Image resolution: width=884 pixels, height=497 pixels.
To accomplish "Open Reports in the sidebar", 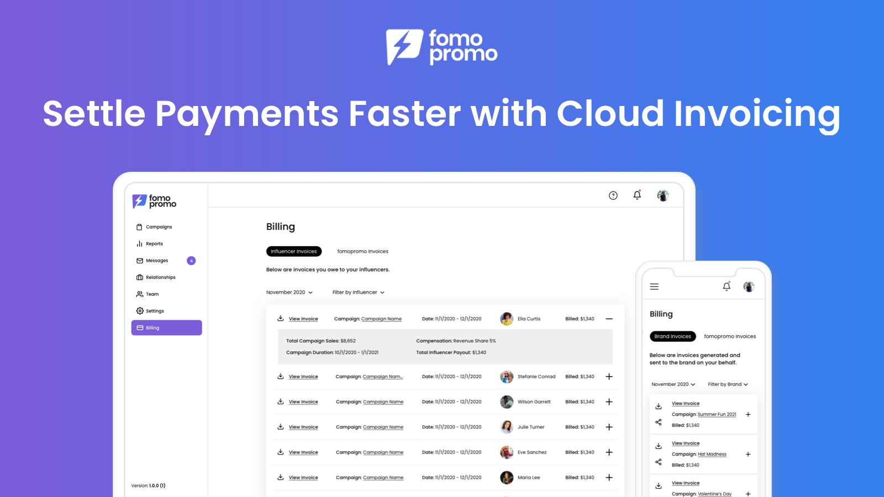I will coord(150,244).
